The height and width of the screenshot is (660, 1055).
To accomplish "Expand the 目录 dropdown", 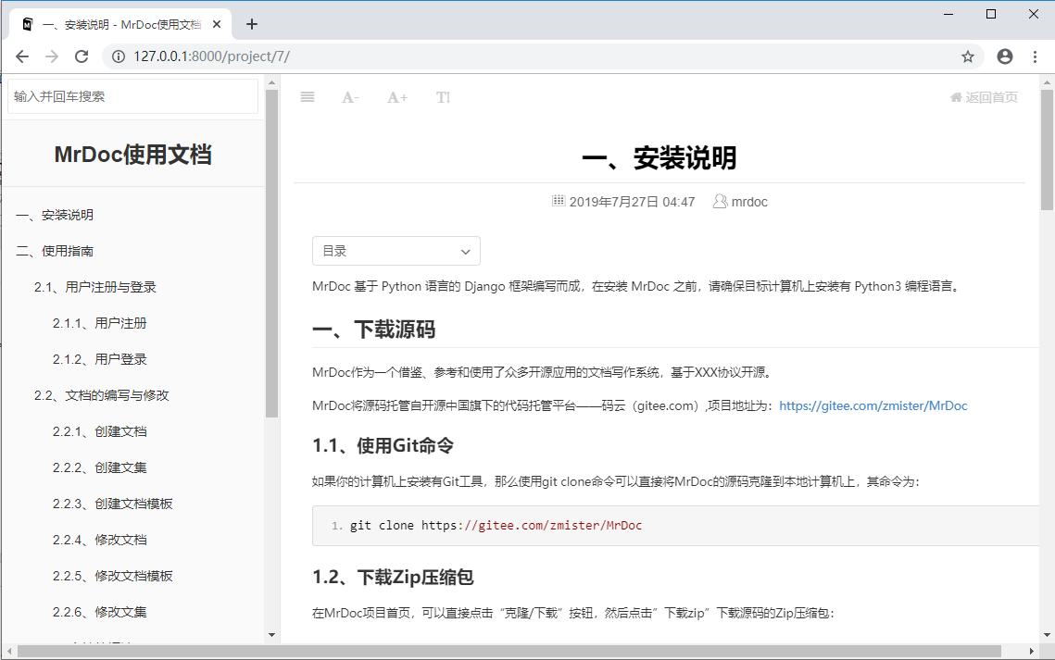I will (396, 251).
